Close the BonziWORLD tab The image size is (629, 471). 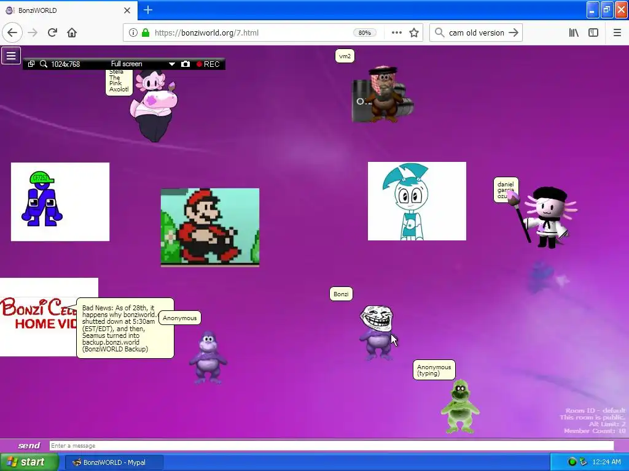127,10
